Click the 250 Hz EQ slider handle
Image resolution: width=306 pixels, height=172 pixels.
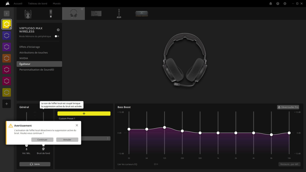point(182,131)
